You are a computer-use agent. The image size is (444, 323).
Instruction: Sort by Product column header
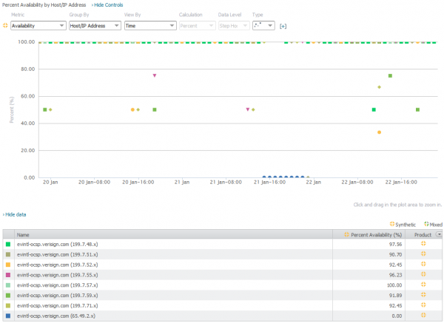(423, 235)
